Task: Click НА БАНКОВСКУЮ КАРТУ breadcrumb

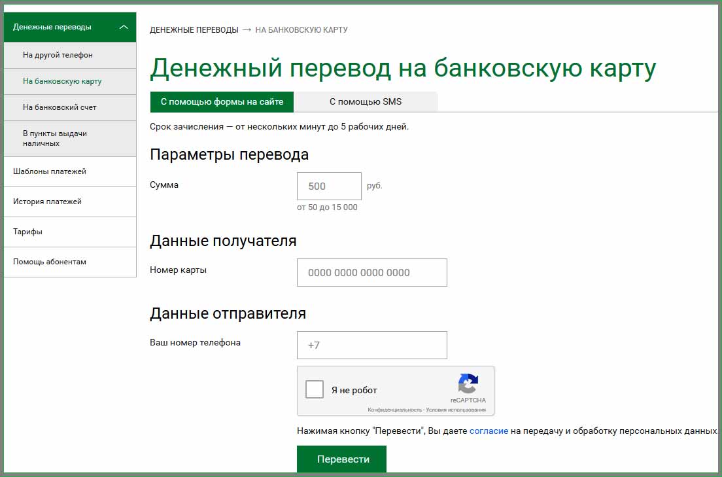Action: pyautogui.click(x=301, y=30)
